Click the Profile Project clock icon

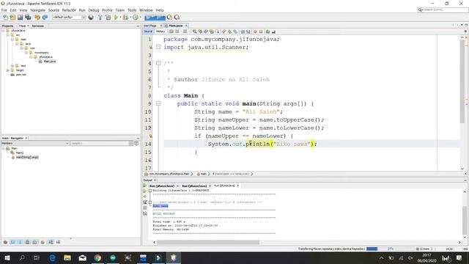[136, 18]
